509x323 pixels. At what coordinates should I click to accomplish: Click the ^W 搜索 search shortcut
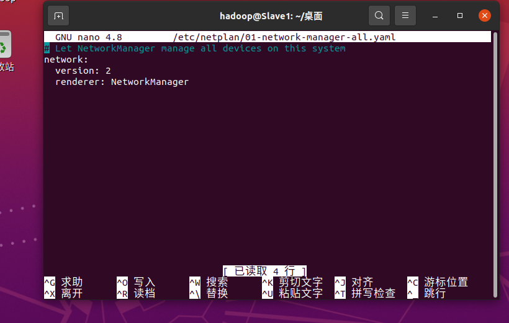(x=209, y=282)
